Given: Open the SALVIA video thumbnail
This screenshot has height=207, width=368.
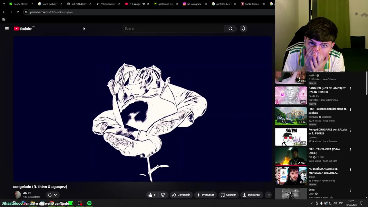Looking at the screenshot, I should coord(291,137).
